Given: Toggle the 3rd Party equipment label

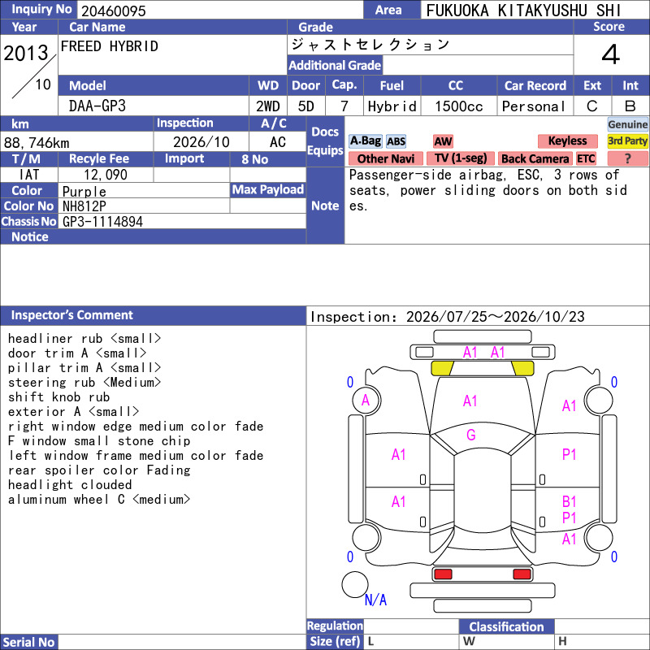Looking at the screenshot, I should (x=627, y=141).
